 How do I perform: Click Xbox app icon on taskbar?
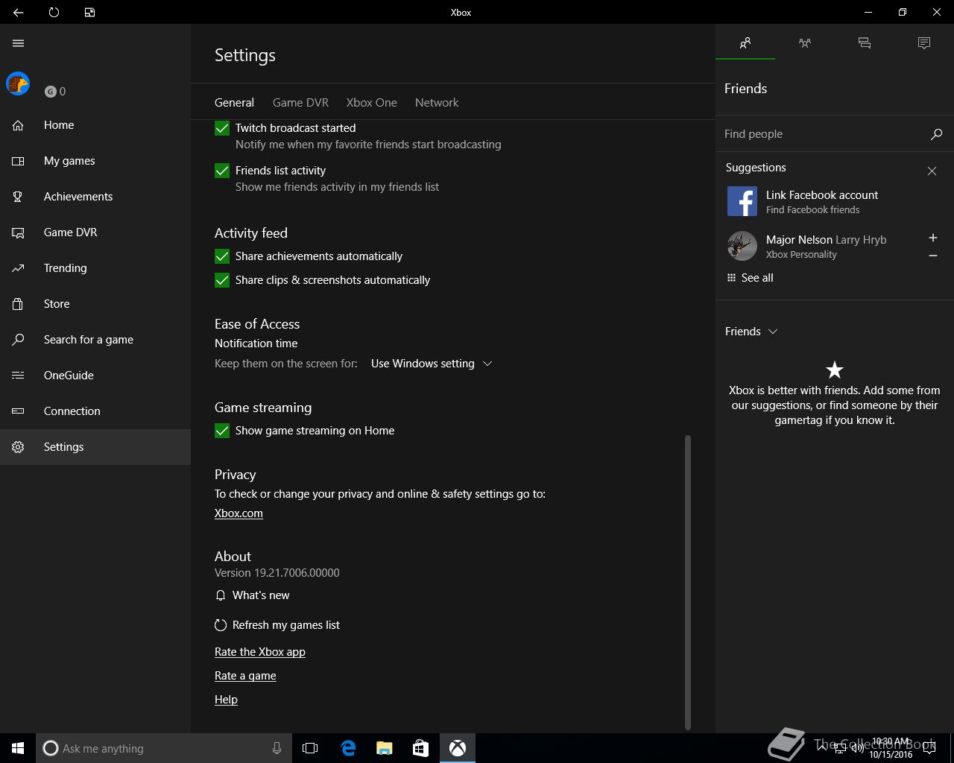pos(458,748)
